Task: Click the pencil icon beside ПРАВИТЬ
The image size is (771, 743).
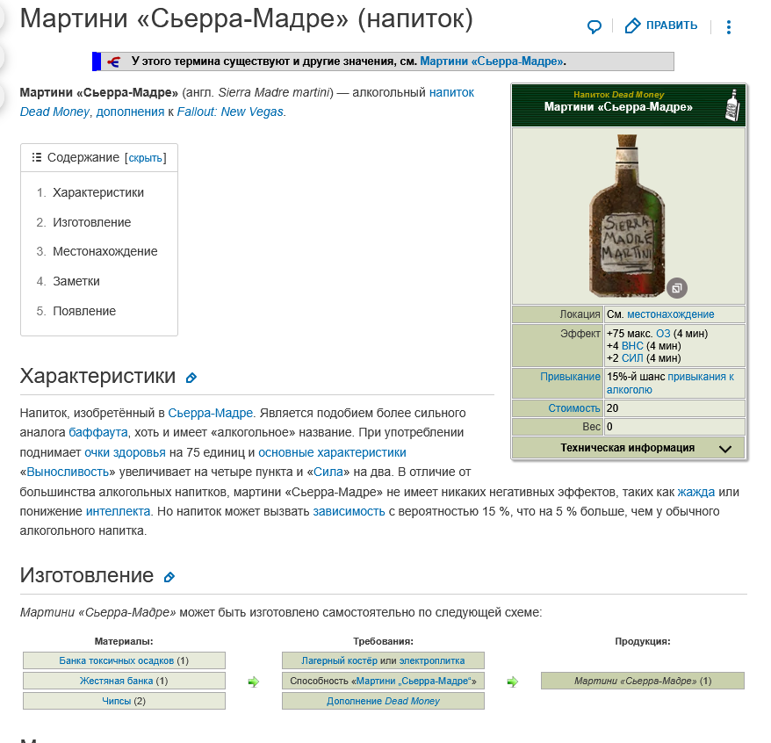Action: pos(632,25)
